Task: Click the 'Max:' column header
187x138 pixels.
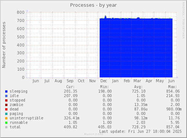Action: (x=173, y=87)
